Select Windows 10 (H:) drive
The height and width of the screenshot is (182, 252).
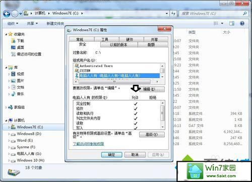pyautogui.click(x=28, y=160)
